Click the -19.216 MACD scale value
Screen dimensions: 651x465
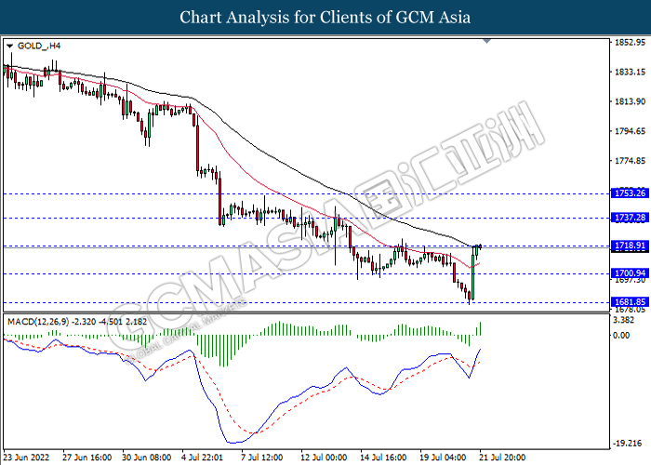click(627, 444)
